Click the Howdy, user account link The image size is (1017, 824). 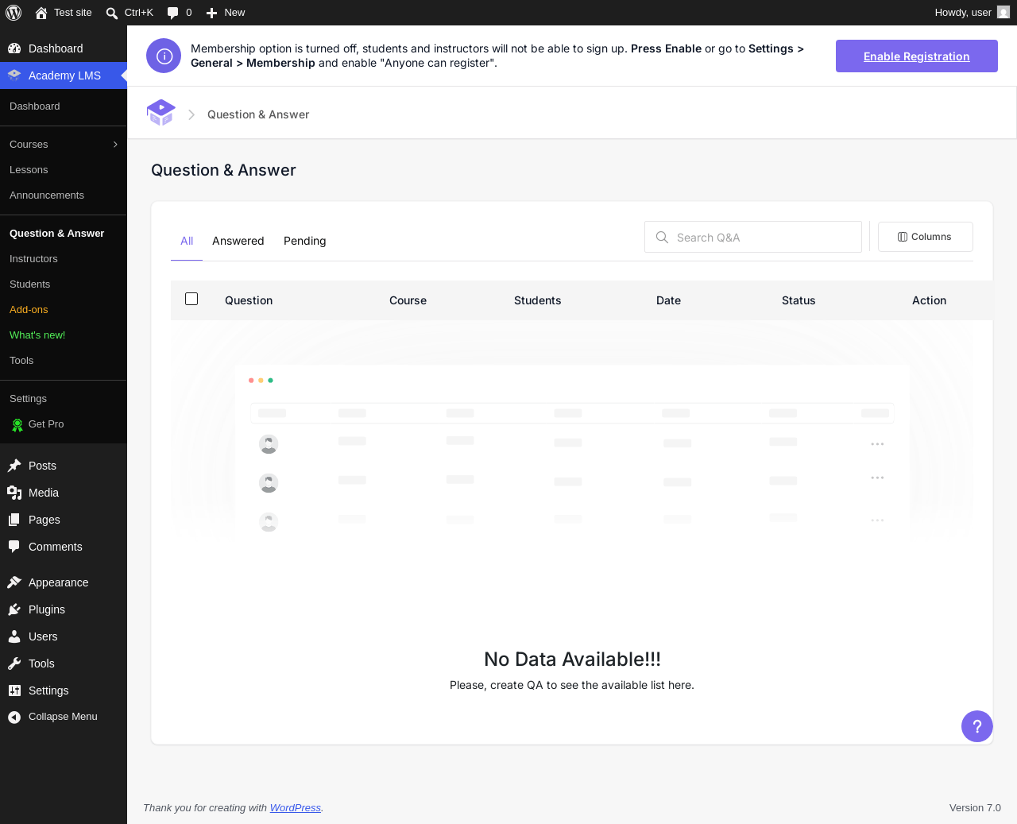(x=973, y=13)
